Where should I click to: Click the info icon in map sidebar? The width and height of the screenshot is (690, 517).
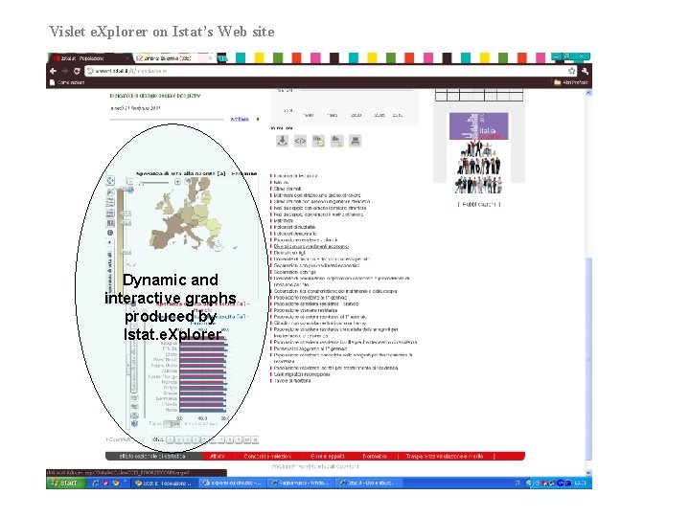coord(110,233)
